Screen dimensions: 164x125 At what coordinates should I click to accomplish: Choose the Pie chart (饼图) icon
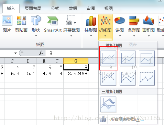tap(120, 20)
